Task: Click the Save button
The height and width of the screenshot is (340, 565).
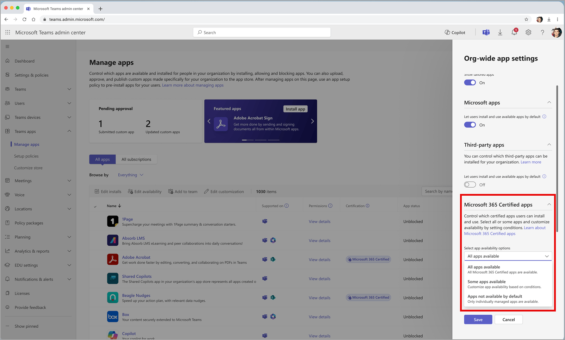Action: (x=478, y=320)
